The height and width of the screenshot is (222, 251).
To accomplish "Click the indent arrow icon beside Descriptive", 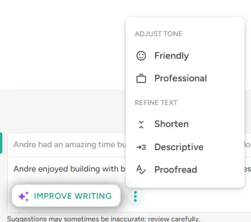I will pos(141,147).
